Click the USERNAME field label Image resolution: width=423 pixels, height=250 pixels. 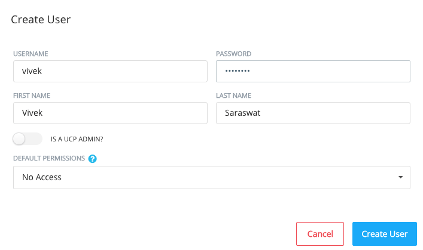(x=31, y=54)
